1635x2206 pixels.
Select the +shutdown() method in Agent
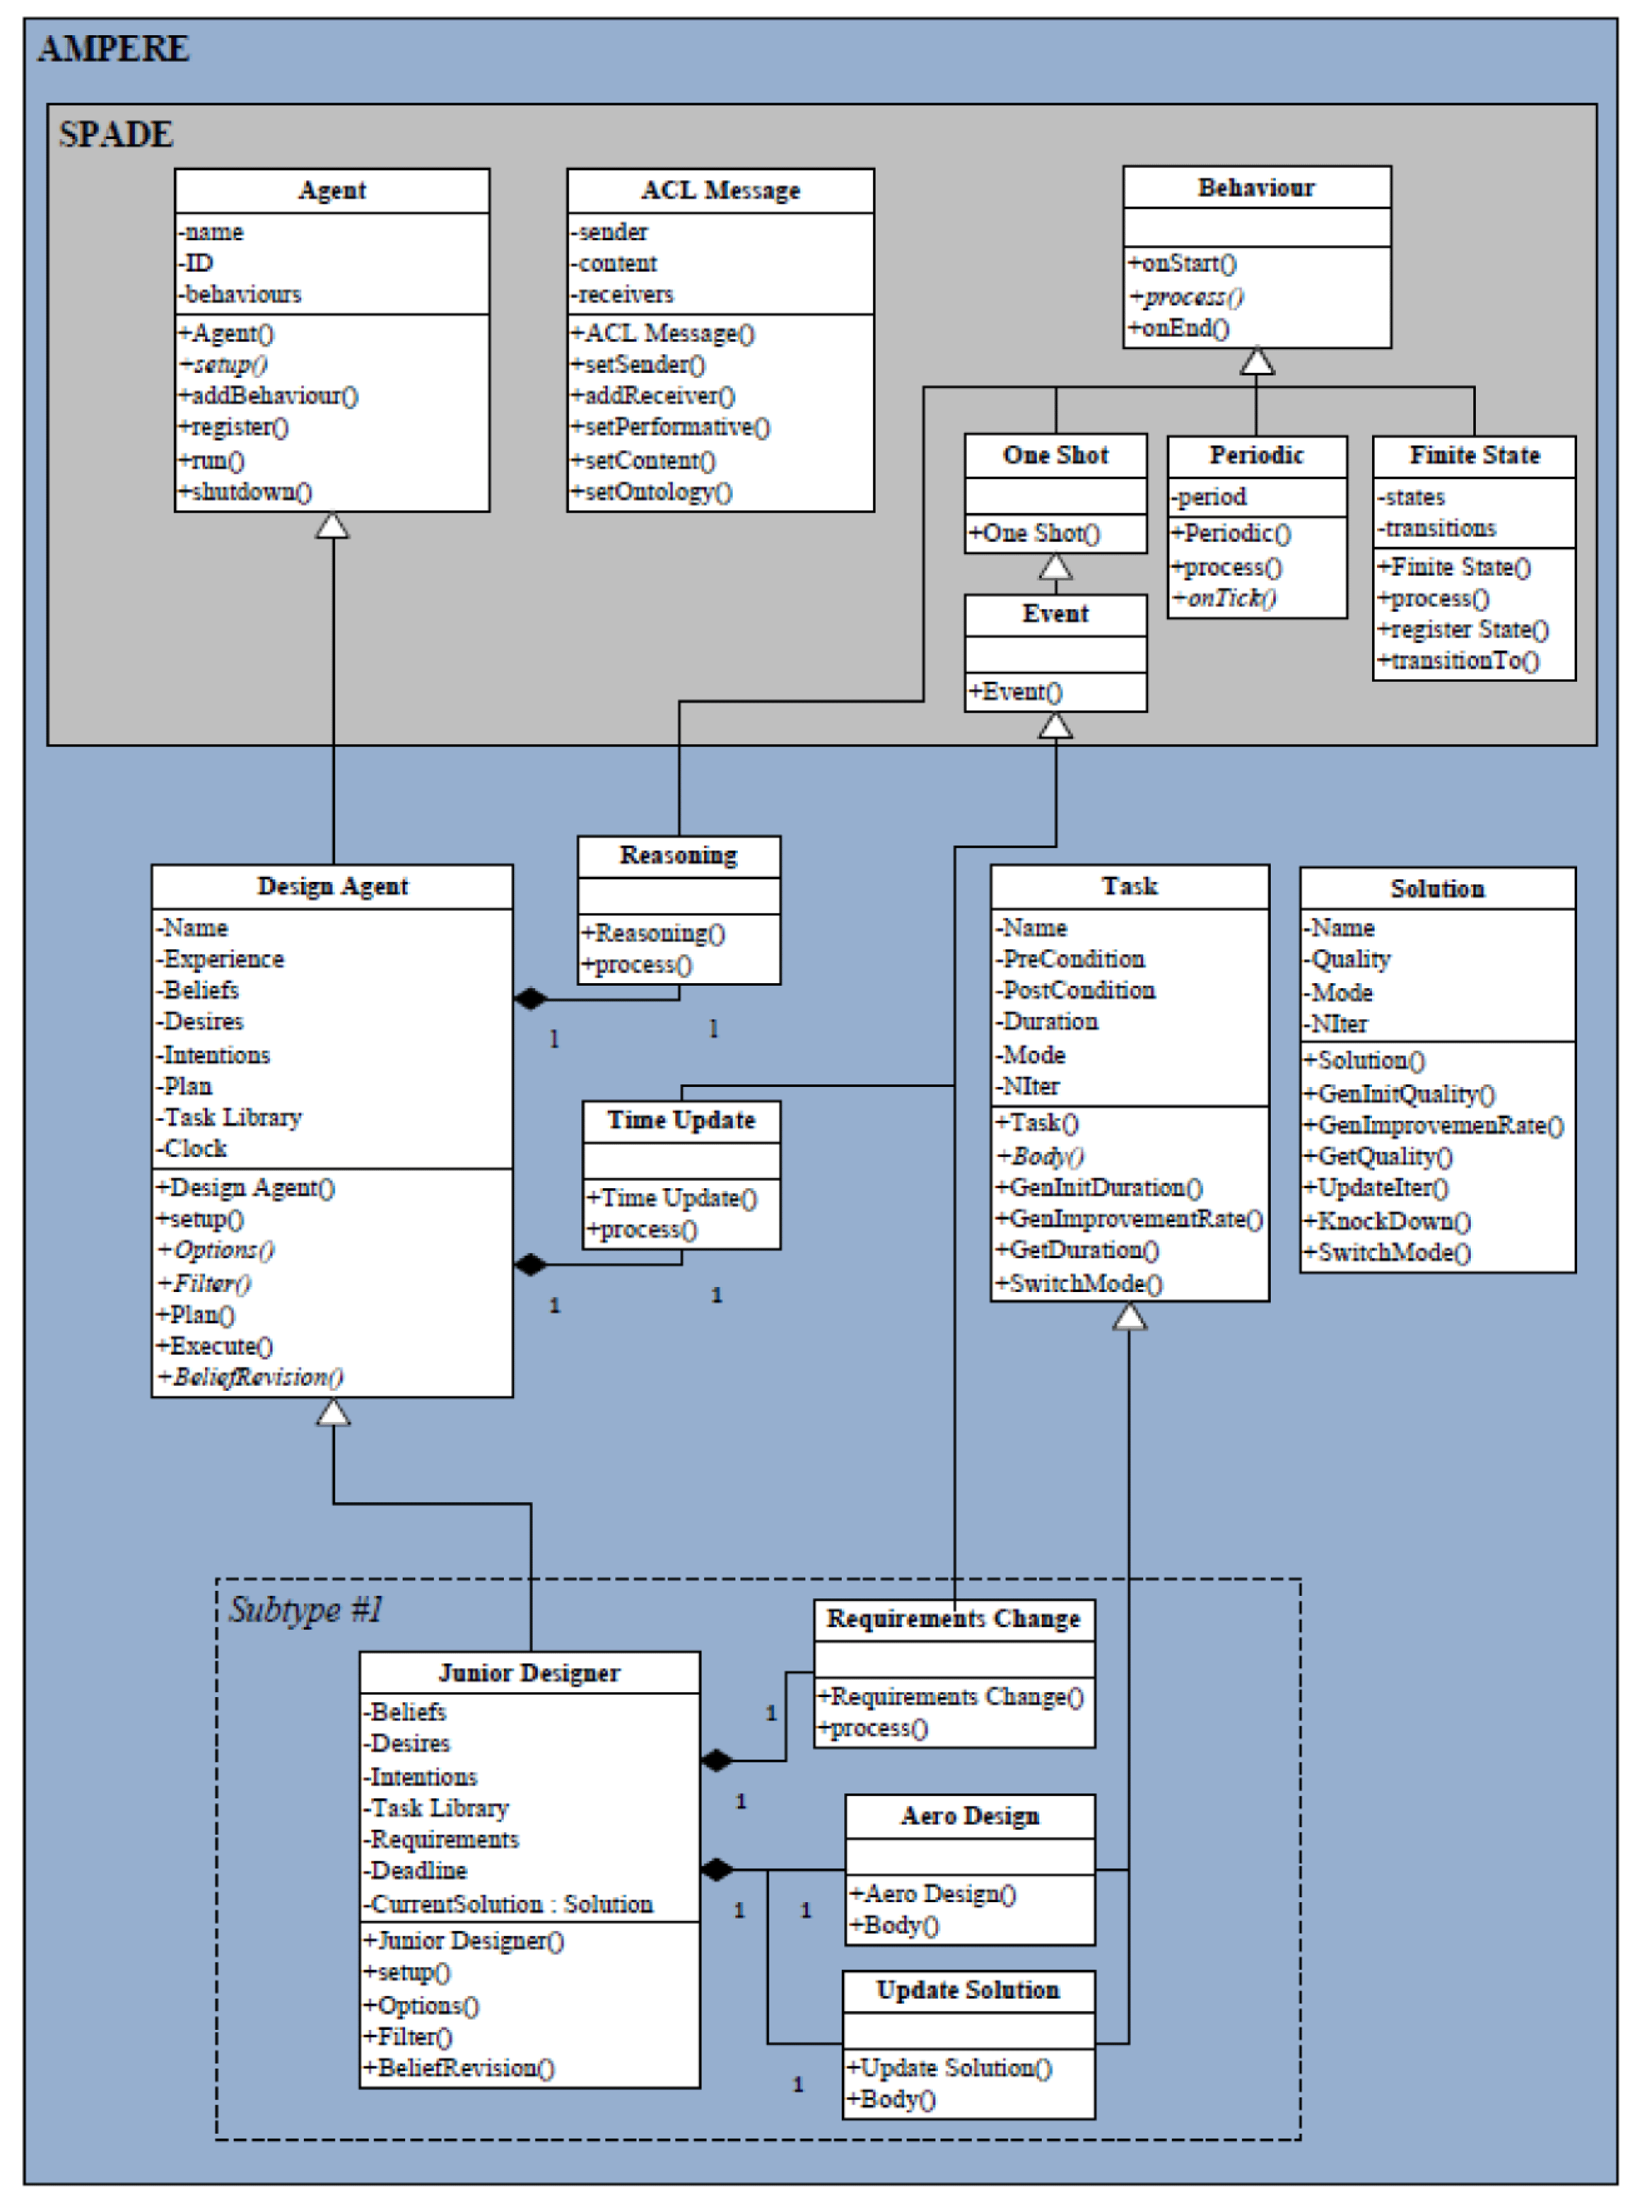point(245,492)
